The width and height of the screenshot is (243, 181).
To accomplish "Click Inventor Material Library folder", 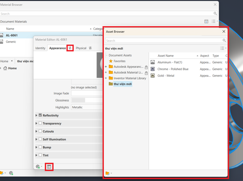I will point(127,78).
